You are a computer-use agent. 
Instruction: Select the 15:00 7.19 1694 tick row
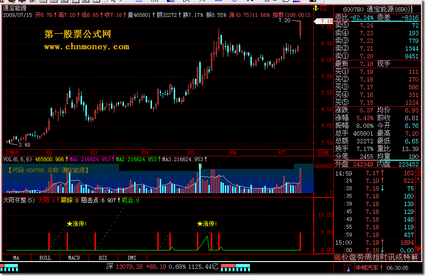tap(374, 243)
